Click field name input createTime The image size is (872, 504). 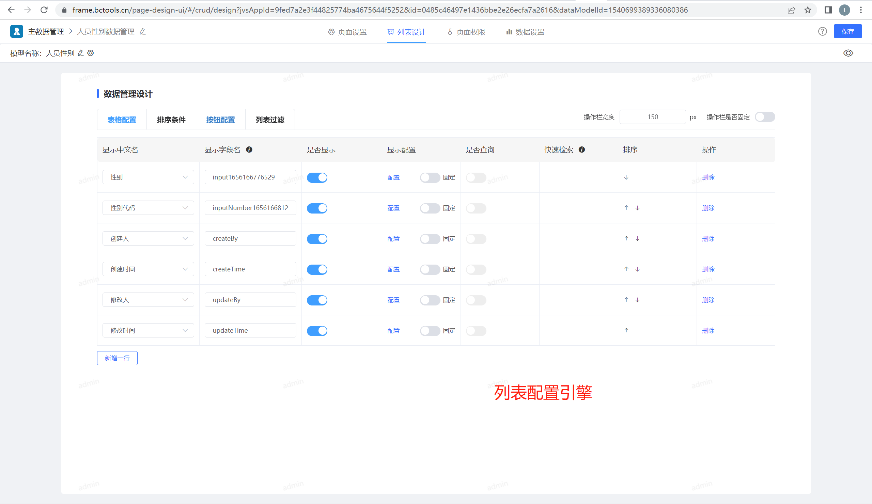tap(250, 269)
